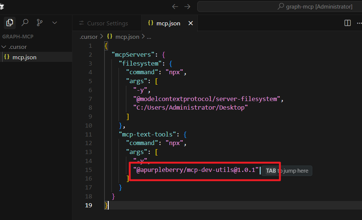Open mcp.json in the file tree
Screen dimensions: 362x220
tap(36, 57)
